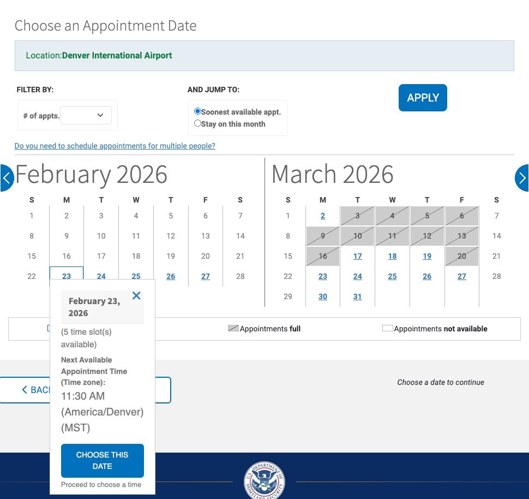Pick March 17 in the March calendar
This screenshot has width=529, height=499.
point(358,256)
